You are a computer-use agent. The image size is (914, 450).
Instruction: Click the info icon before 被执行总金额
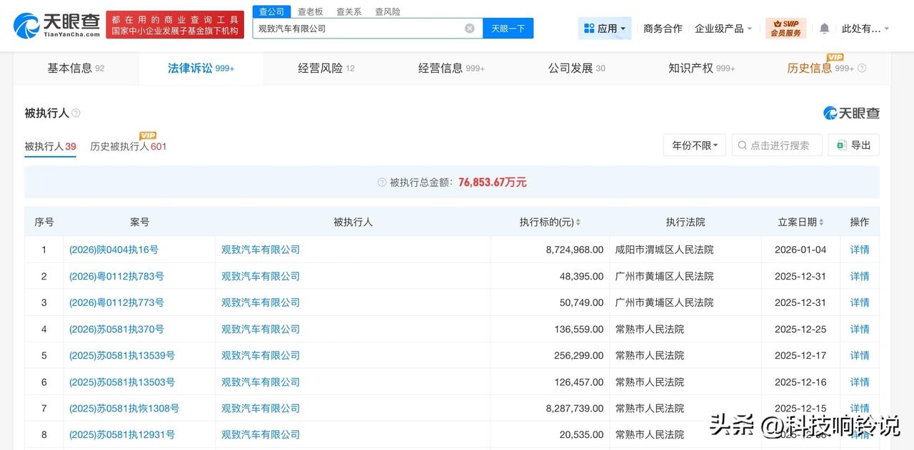pos(382,183)
